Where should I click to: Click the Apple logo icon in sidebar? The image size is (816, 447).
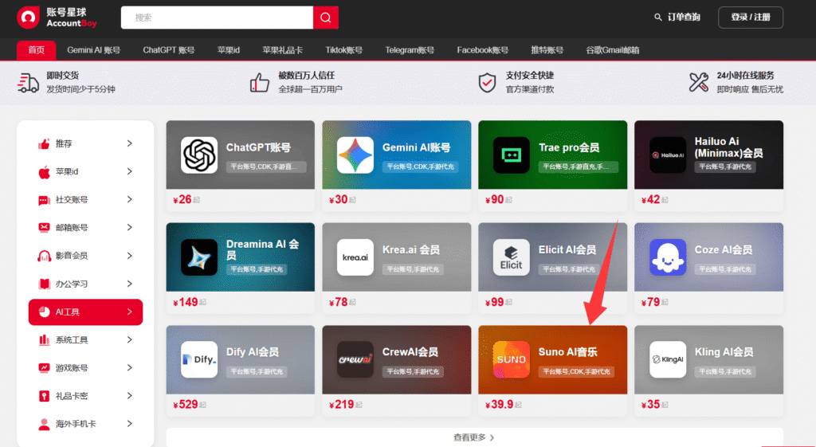[45, 172]
